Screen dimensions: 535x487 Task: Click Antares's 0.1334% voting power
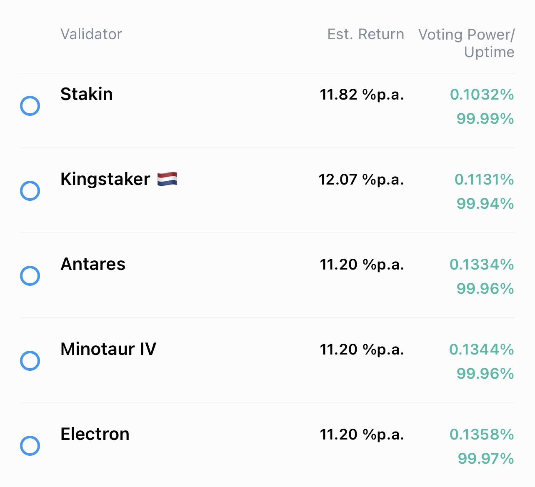pyautogui.click(x=482, y=265)
